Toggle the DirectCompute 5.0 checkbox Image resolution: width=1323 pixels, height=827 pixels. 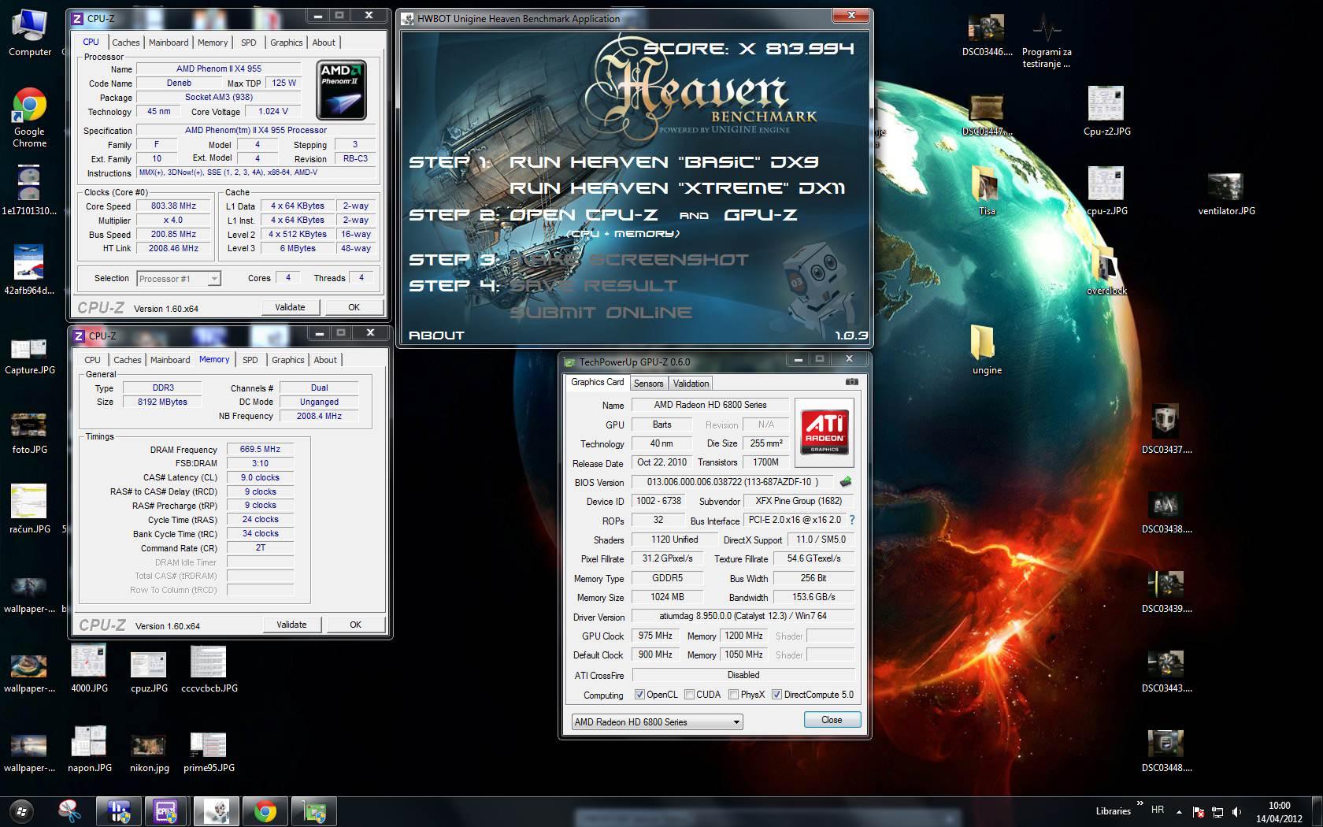pos(777,695)
